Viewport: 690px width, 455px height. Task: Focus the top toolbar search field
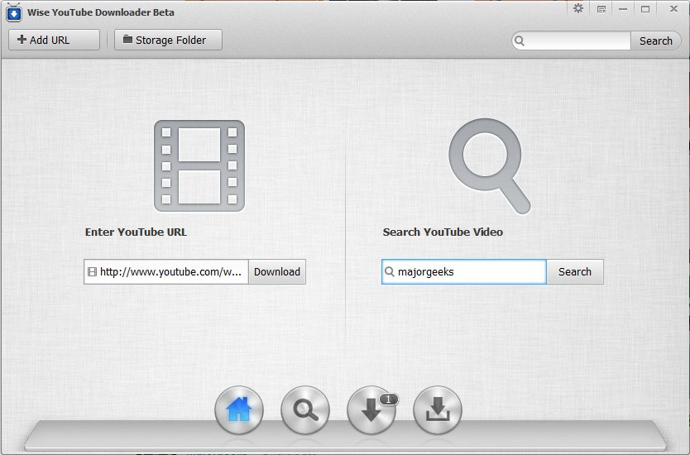click(x=571, y=41)
